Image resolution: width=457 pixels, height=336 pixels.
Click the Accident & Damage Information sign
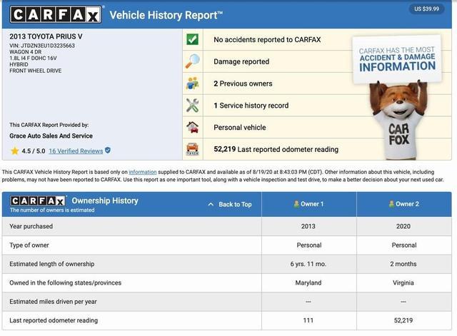pos(397,58)
